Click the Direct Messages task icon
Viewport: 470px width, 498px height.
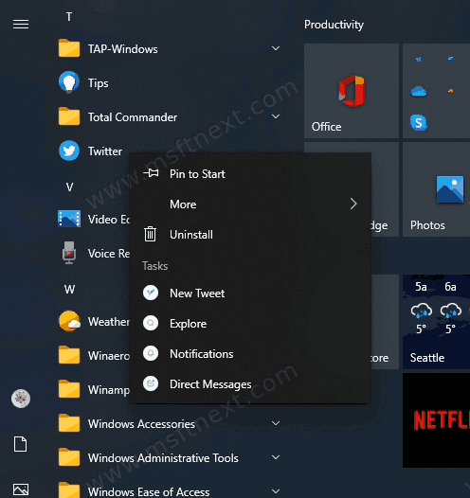151,383
